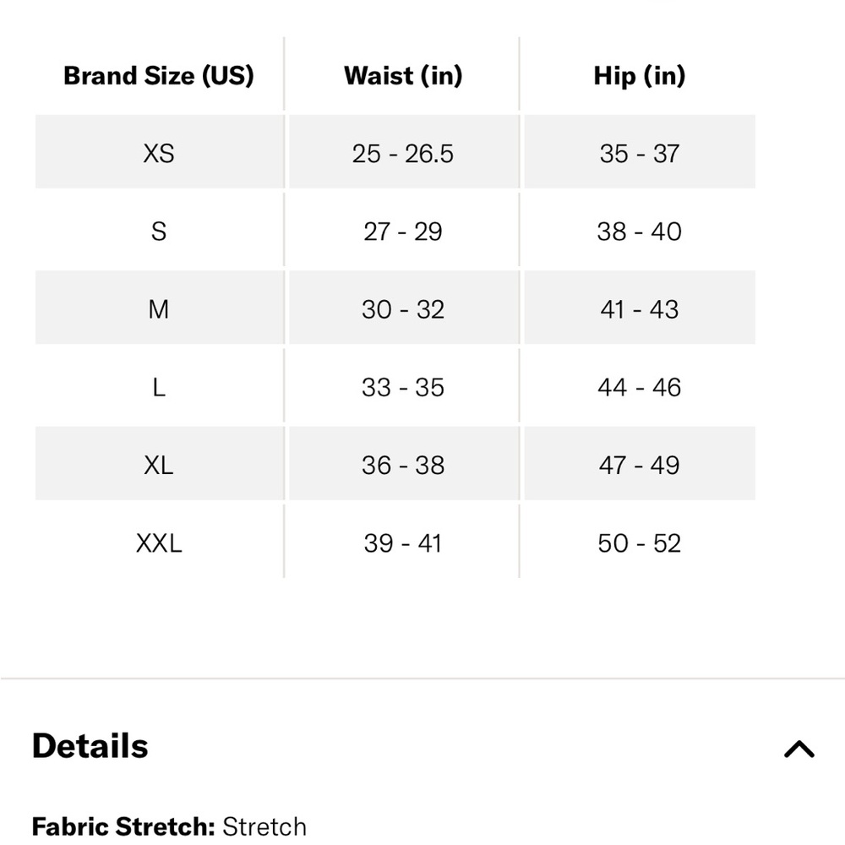
Task: Click the 36 - 38 waist cell
Action: (x=403, y=466)
